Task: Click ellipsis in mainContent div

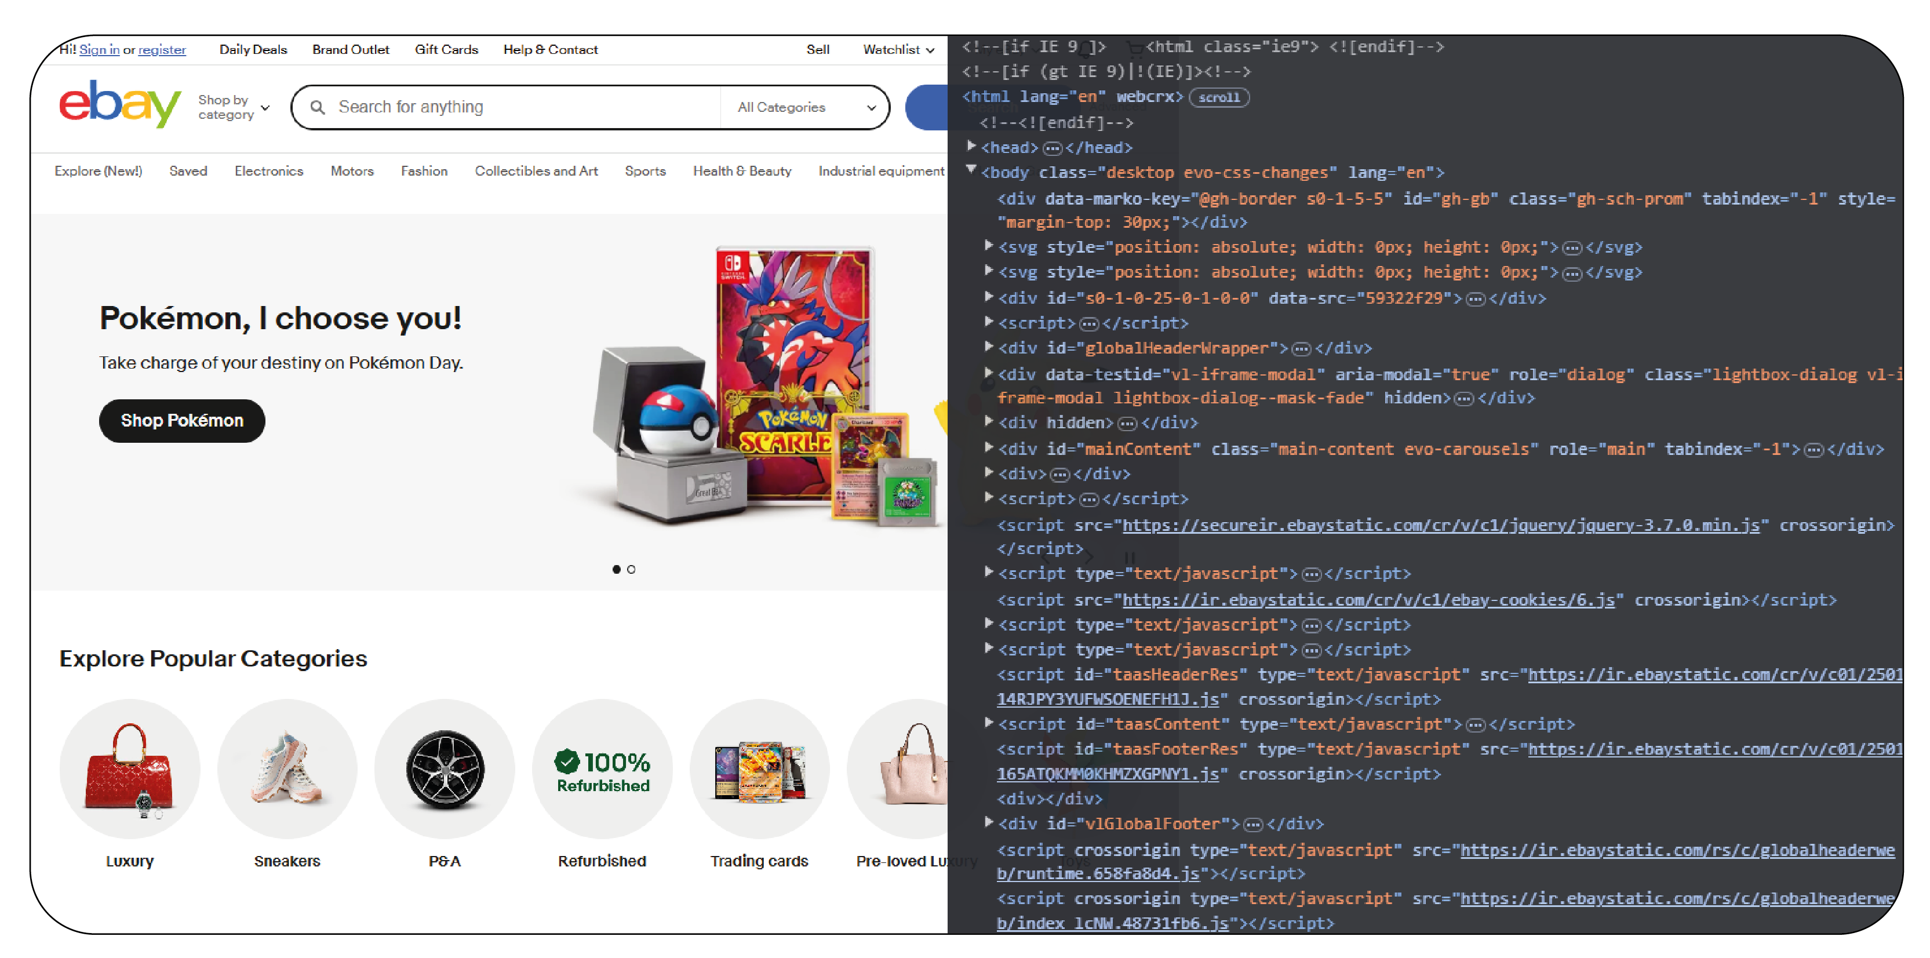Action: tap(1813, 450)
